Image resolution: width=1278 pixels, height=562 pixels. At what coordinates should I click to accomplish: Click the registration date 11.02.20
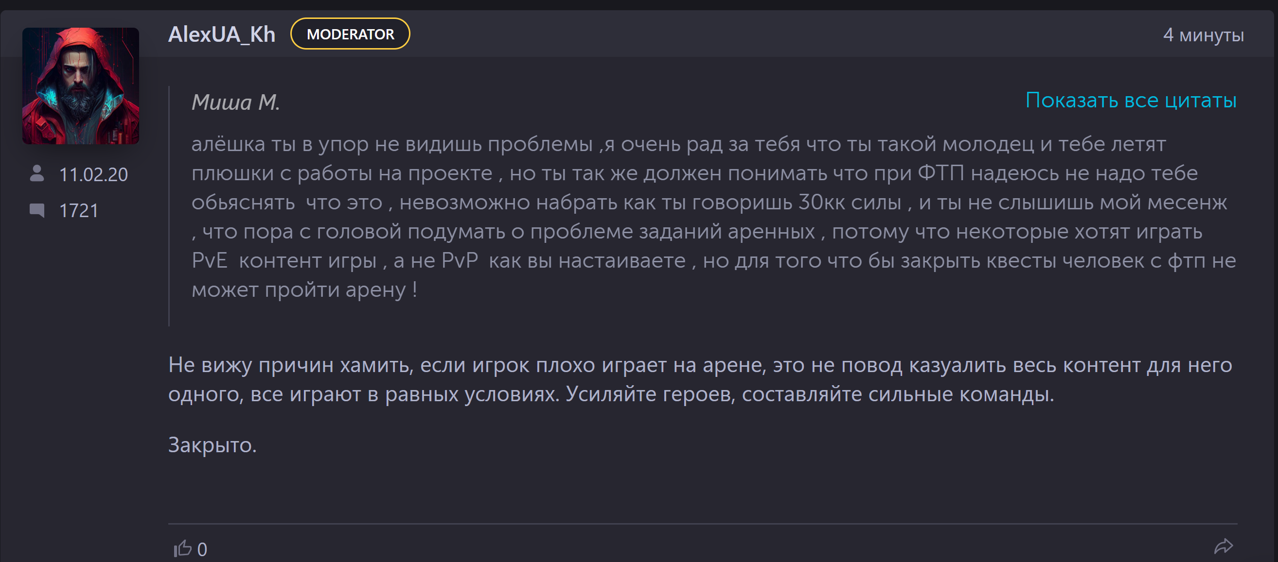[x=93, y=174]
